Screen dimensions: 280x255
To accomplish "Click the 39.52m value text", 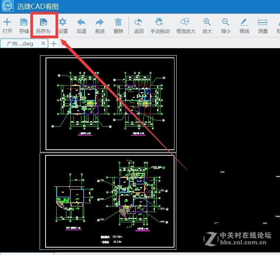I will tap(117, 242).
